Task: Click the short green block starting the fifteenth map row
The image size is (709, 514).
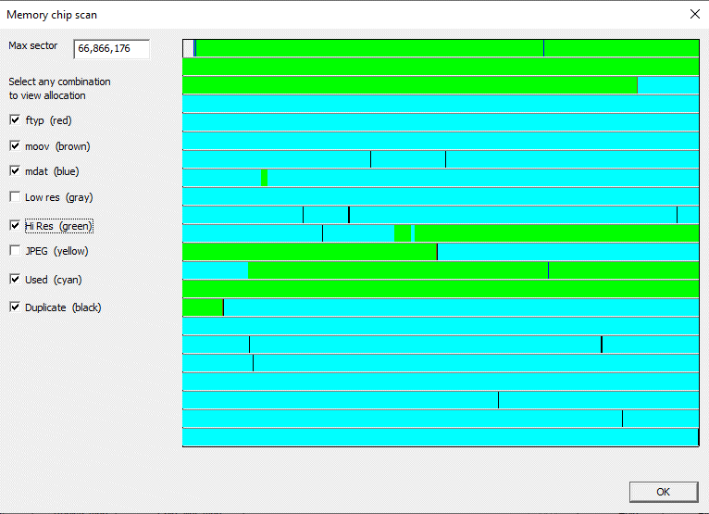Action: 202,307
